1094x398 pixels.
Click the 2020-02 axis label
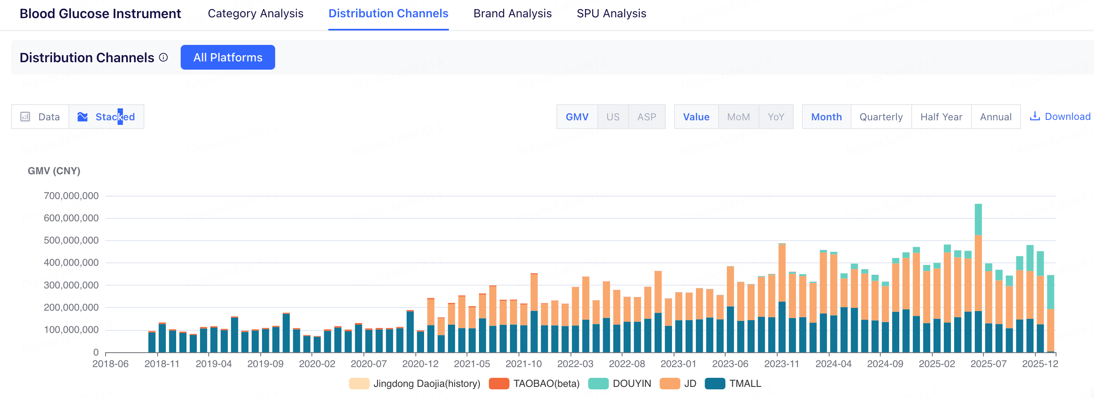coord(317,364)
